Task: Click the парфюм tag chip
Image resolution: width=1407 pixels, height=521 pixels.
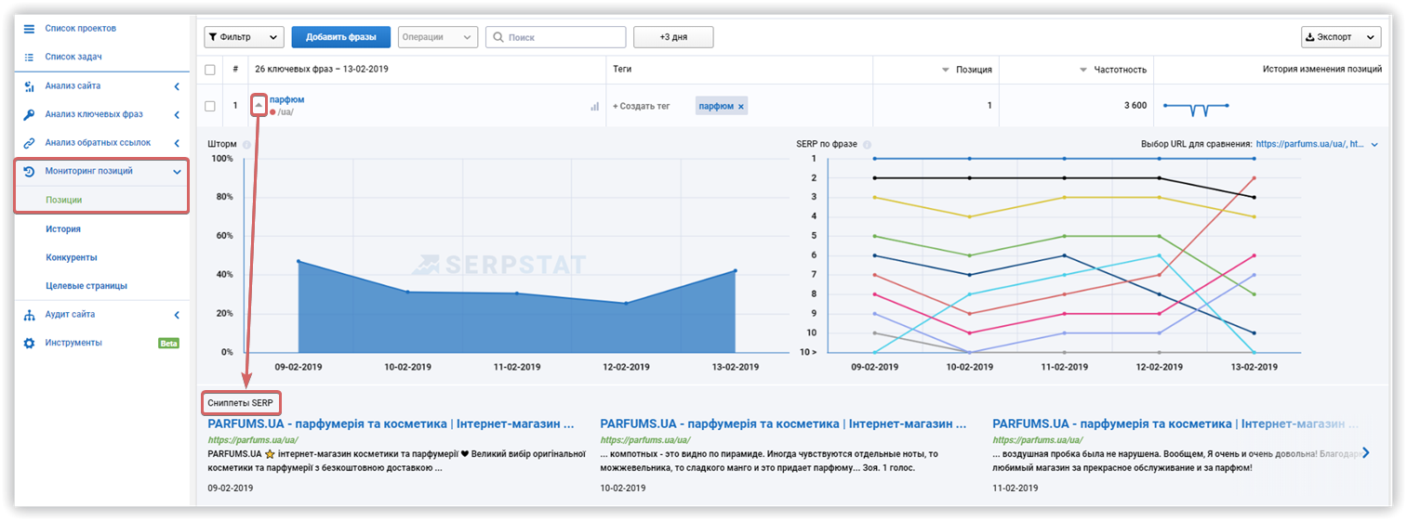Action: 722,107
